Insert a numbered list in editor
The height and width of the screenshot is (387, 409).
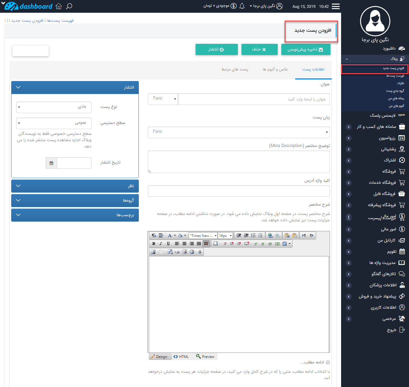pyautogui.click(x=253, y=236)
